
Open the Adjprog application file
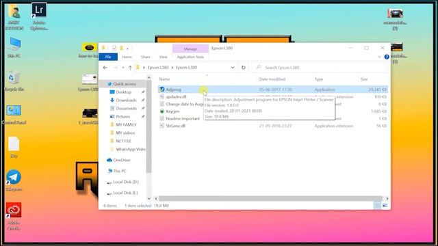[173, 90]
